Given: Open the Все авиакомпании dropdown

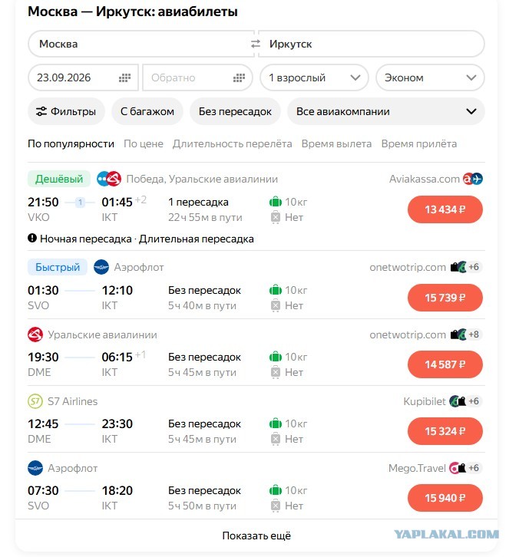Looking at the screenshot, I should tap(386, 111).
